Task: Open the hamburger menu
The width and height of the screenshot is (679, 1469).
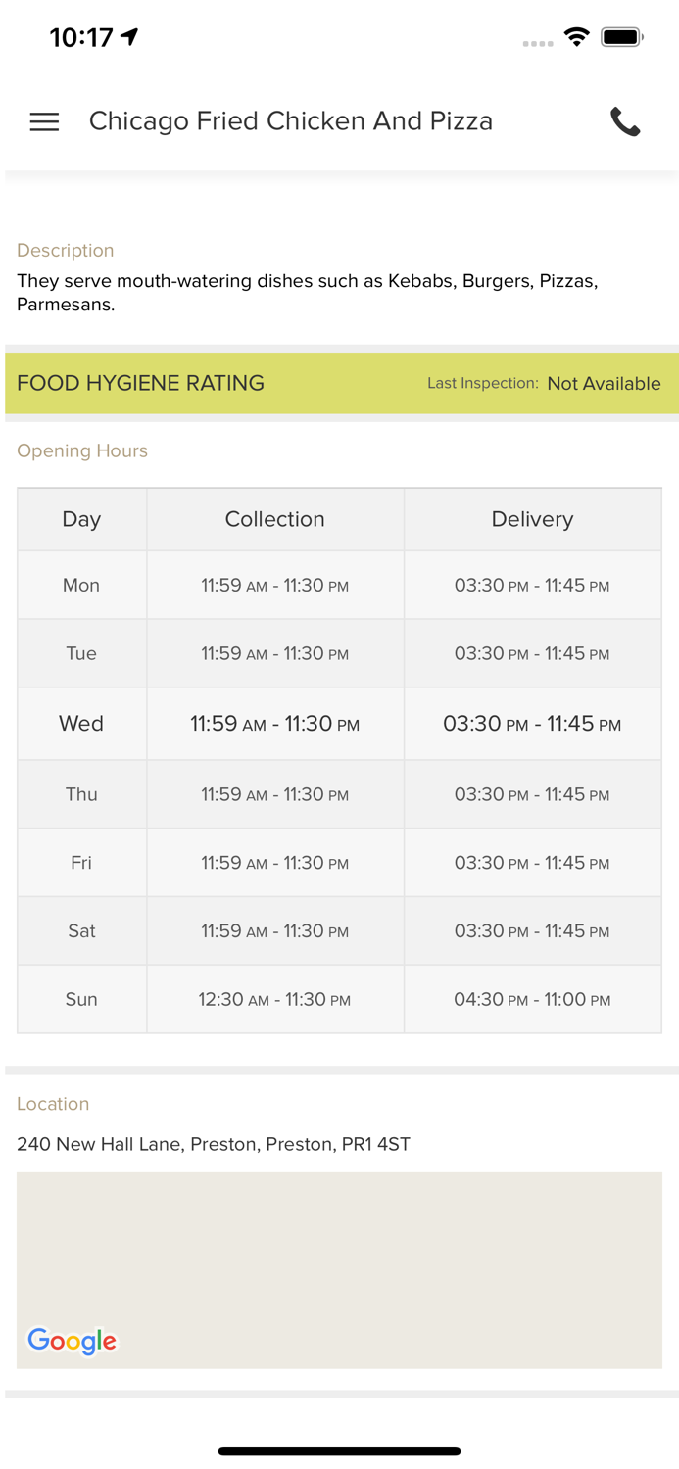Action: click(44, 121)
